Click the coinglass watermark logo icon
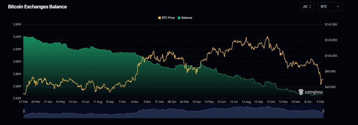 tap(301, 92)
